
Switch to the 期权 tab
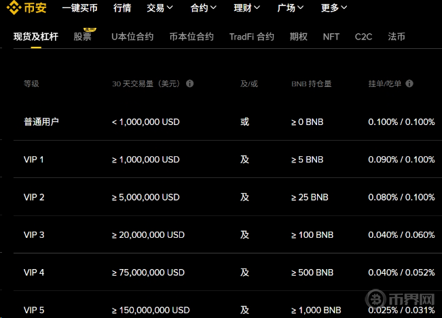299,37
